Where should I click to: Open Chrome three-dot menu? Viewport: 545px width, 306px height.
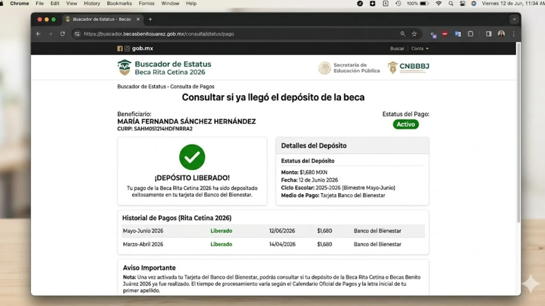click(513, 34)
